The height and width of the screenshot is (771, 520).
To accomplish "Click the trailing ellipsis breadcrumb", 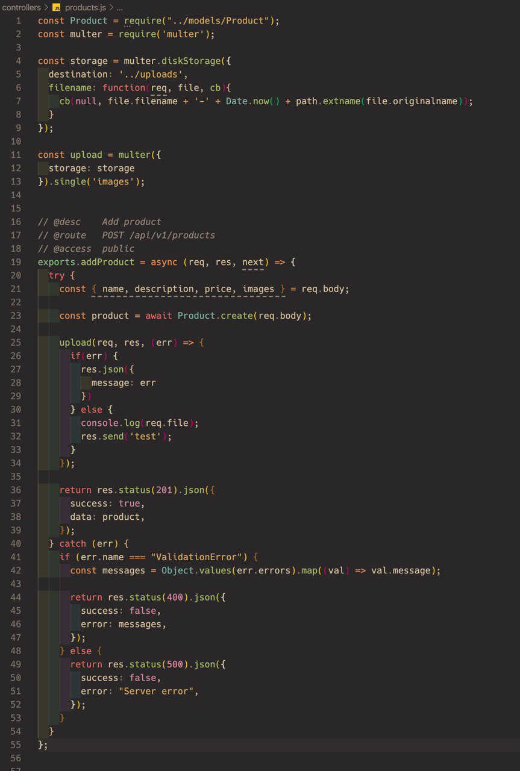I will pos(119,8).
